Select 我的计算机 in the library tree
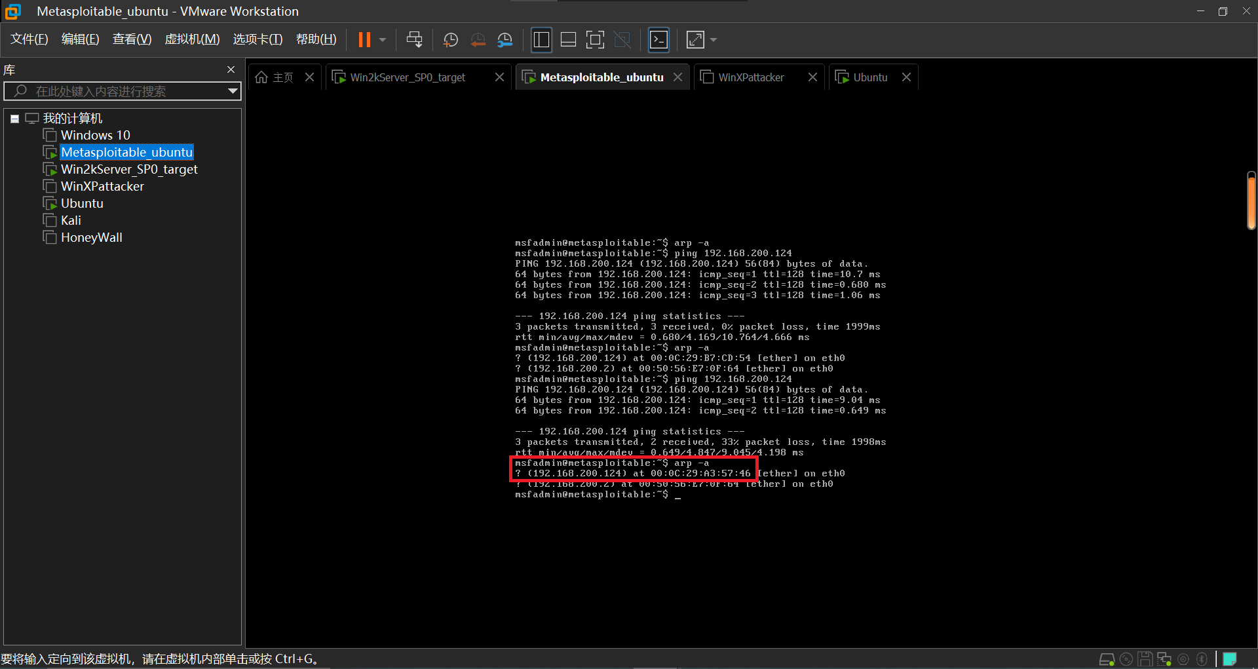This screenshot has width=1258, height=669. (73, 119)
